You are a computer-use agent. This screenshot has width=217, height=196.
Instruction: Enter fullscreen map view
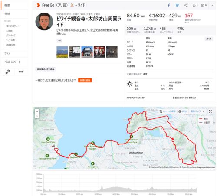[210, 111]
